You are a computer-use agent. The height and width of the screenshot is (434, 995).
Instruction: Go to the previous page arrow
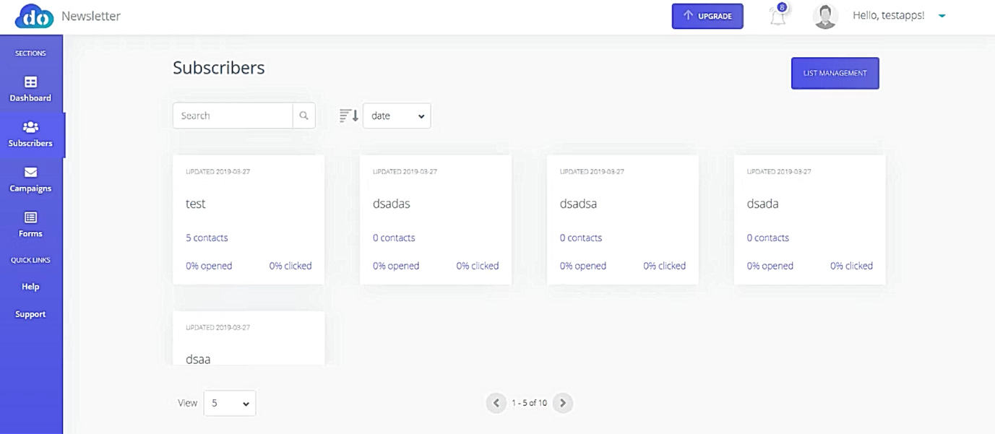pos(496,403)
